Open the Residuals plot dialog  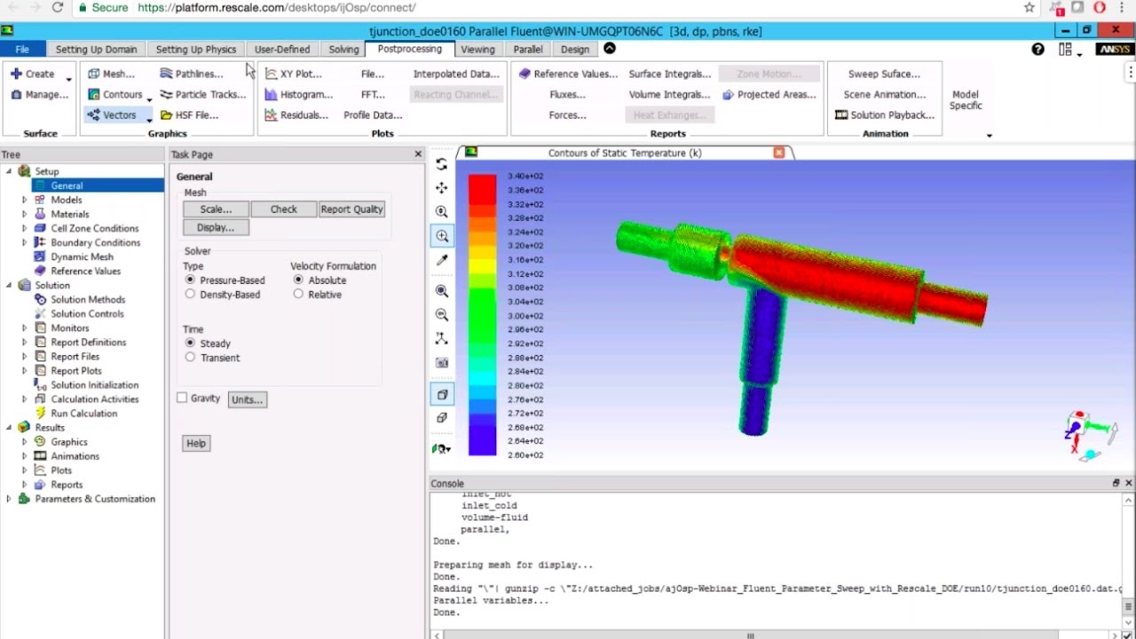pos(296,114)
